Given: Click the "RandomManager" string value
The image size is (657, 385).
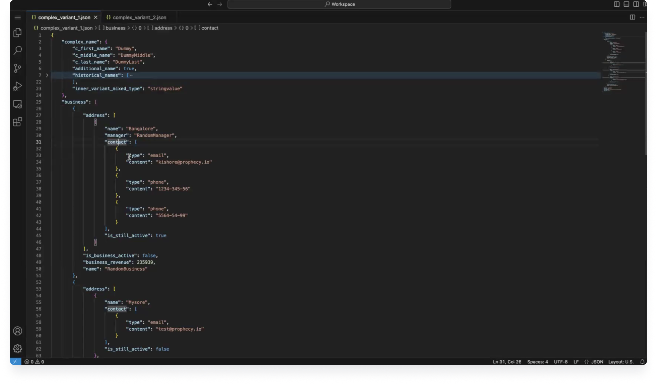Looking at the screenshot, I should click(154, 136).
